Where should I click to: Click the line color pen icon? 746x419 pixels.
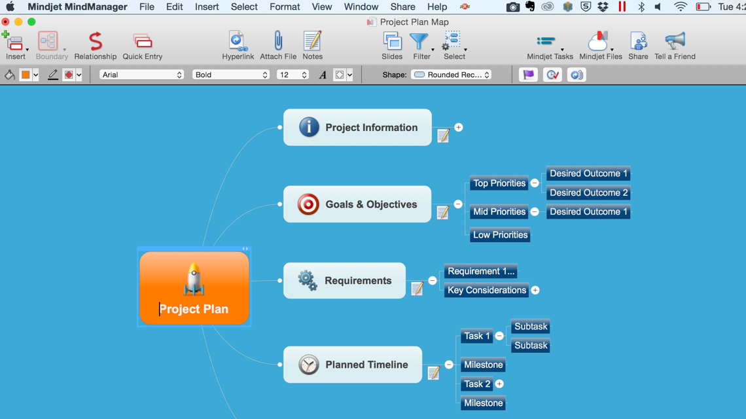click(x=53, y=75)
